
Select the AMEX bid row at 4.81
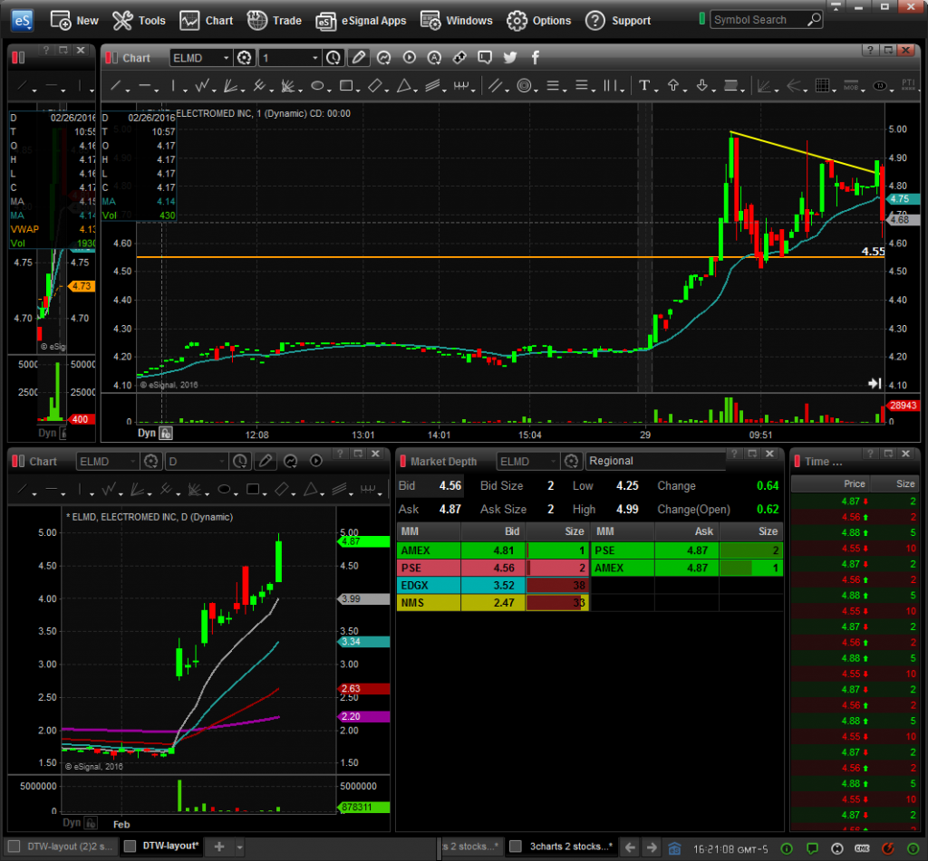(x=492, y=550)
